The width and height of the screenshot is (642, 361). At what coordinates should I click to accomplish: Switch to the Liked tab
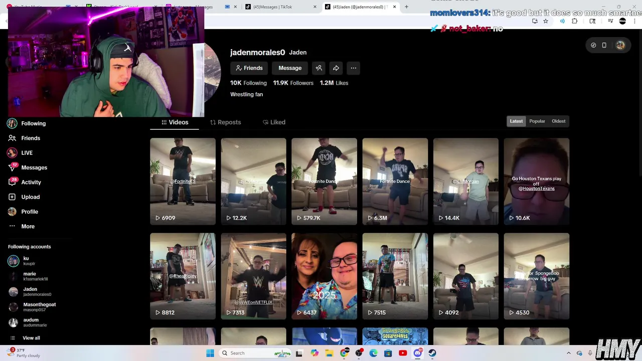click(274, 122)
